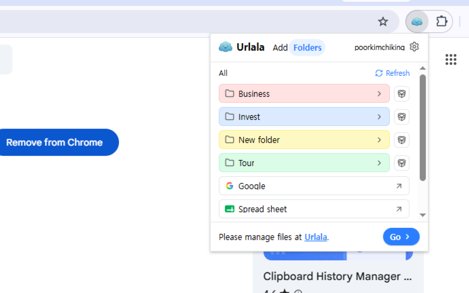This screenshot has width=469, height=293.
Task: Follow the Urlala link in footer
Action: (315, 237)
